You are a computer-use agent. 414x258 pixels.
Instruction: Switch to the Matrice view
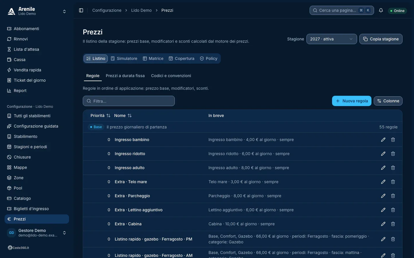tap(153, 58)
